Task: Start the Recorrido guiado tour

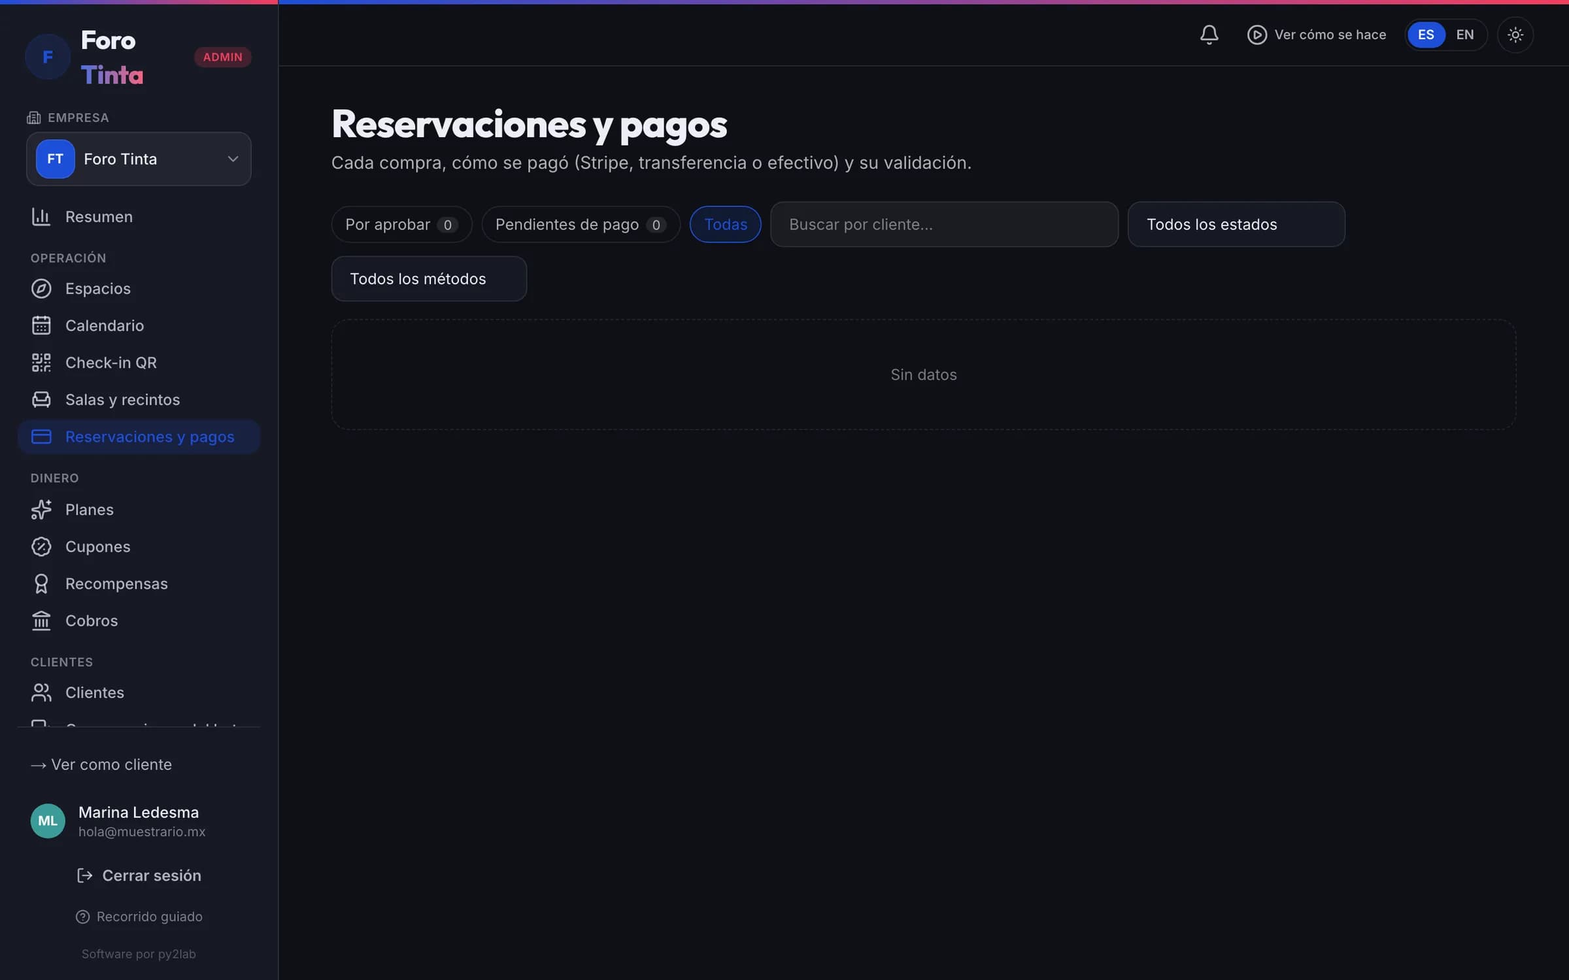Action: [139, 917]
